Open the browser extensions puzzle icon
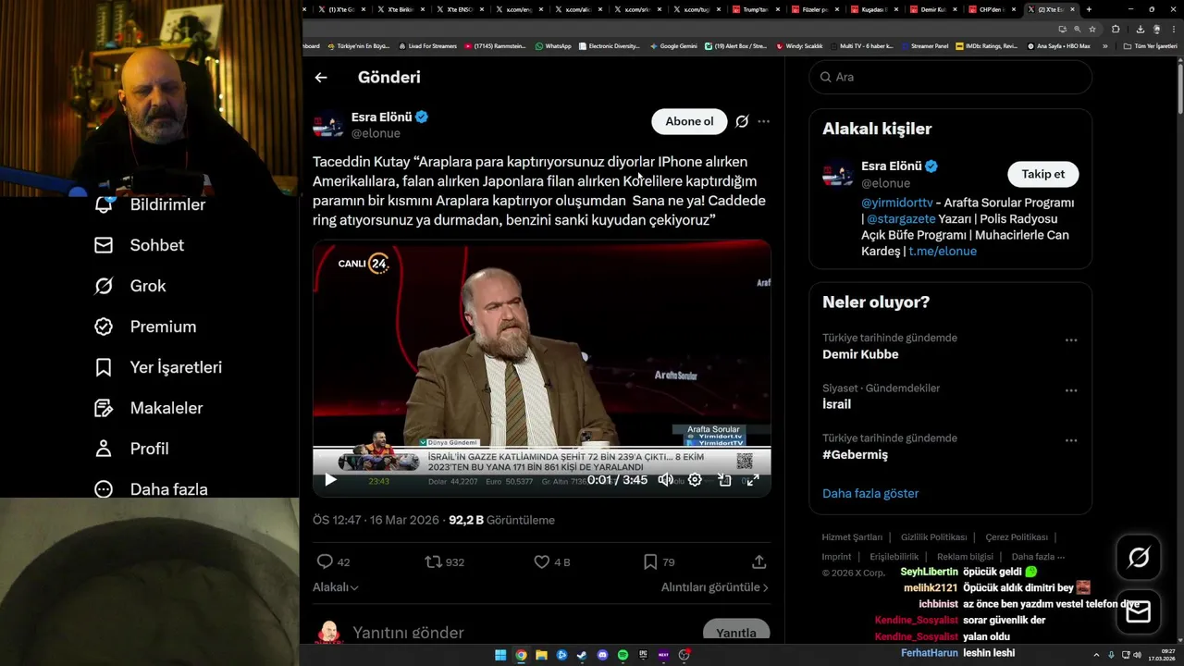The height and width of the screenshot is (666, 1184). [x=1116, y=29]
